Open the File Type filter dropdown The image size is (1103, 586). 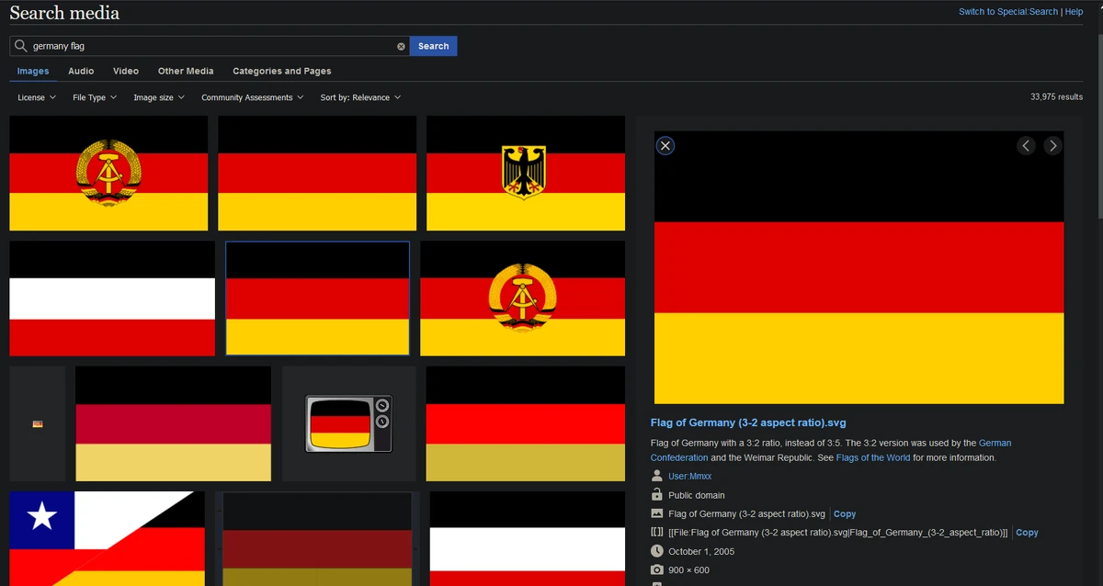(93, 96)
